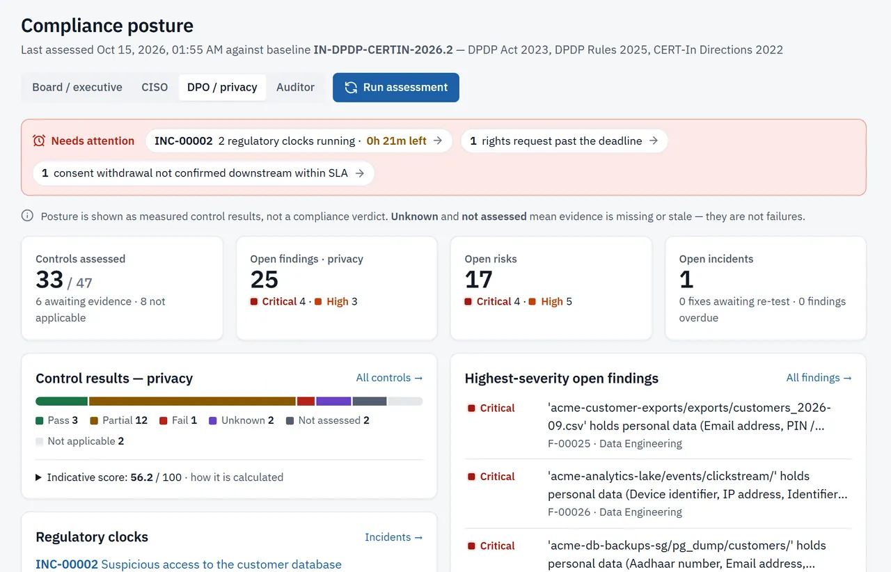
Task: Open the acme-db-backups-sg pg_dump finding
Action: click(659, 554)
